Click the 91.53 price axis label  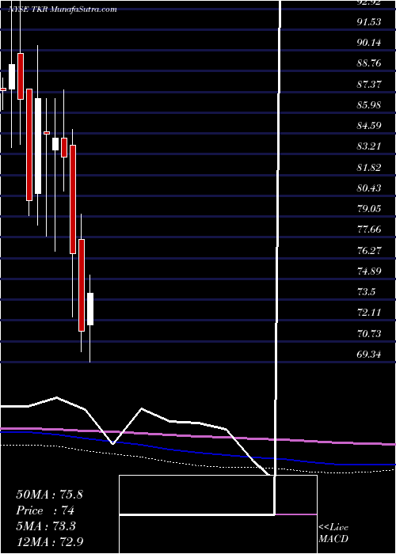click(369, 22)
